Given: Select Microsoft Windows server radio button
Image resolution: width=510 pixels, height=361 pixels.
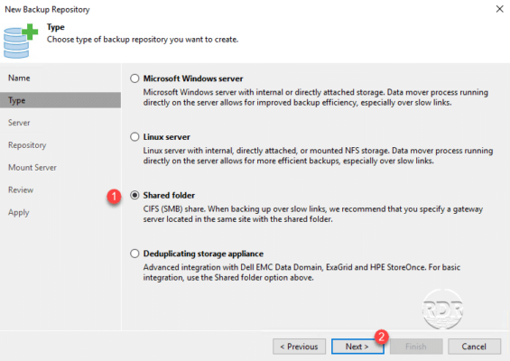Looking at the screenshot, I should tap(134, 79).
